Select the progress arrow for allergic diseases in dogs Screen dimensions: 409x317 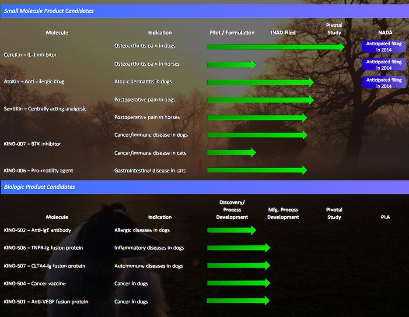coord(231,230)
